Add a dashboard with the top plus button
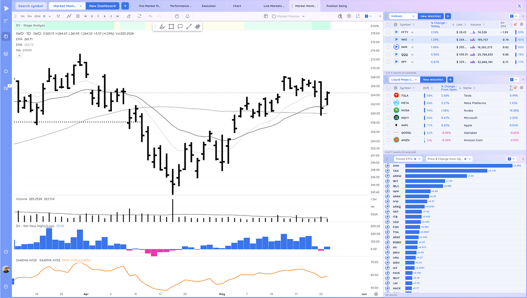Viewport: 527px width, 298px height. pyautogui.click(x=125, y=6)
